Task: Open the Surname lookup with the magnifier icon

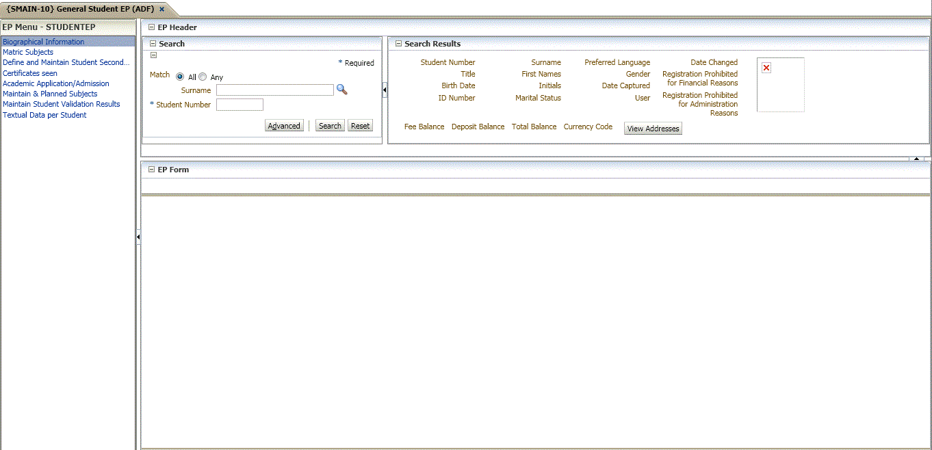Action: pos(341,90)
